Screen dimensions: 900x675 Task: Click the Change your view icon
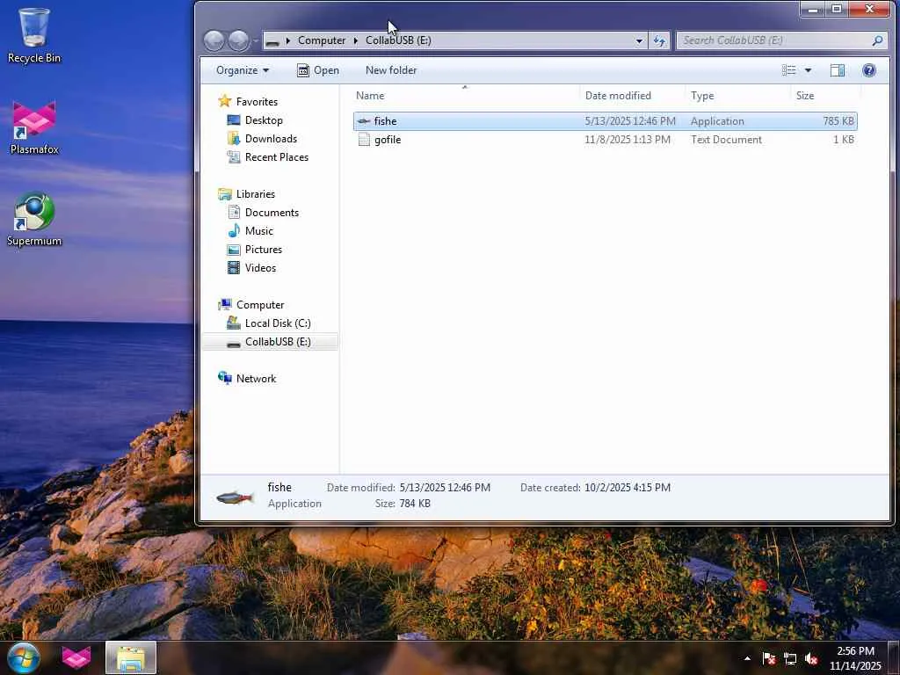pos(788,70)
